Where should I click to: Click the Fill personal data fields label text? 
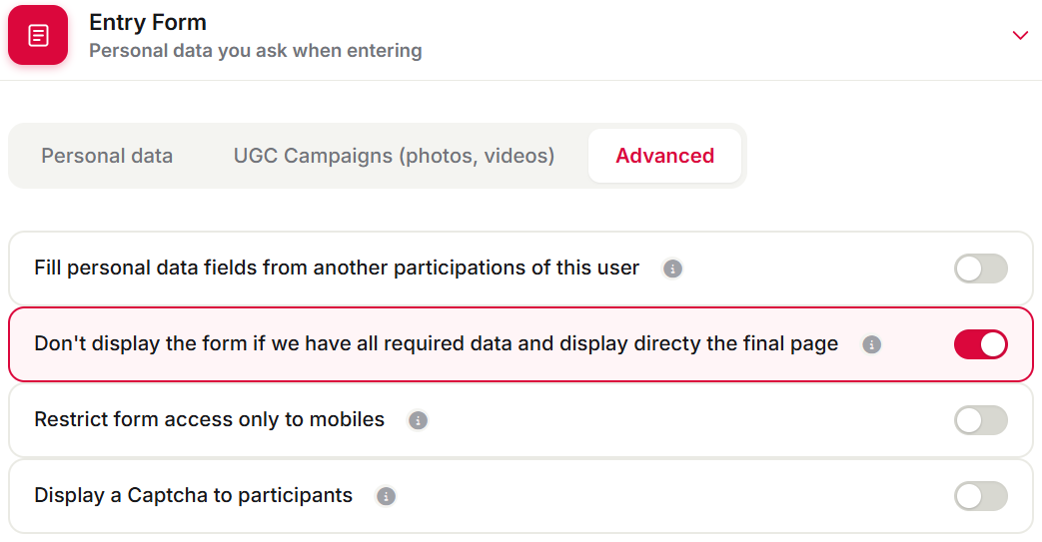(337, 268)
